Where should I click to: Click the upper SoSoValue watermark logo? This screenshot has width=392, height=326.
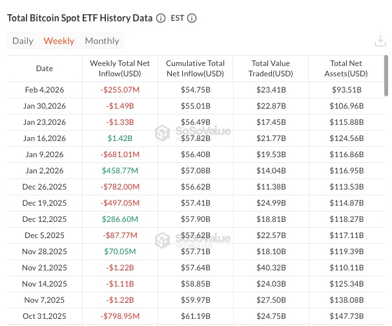[194, 133]
